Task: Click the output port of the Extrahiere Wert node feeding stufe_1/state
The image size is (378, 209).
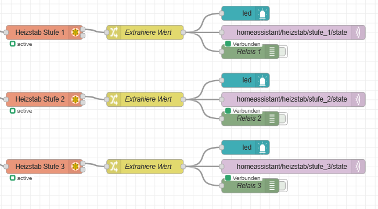Action: (x=183, y=33)
